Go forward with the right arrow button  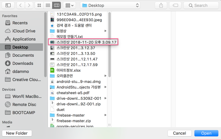tap(29, 5)
